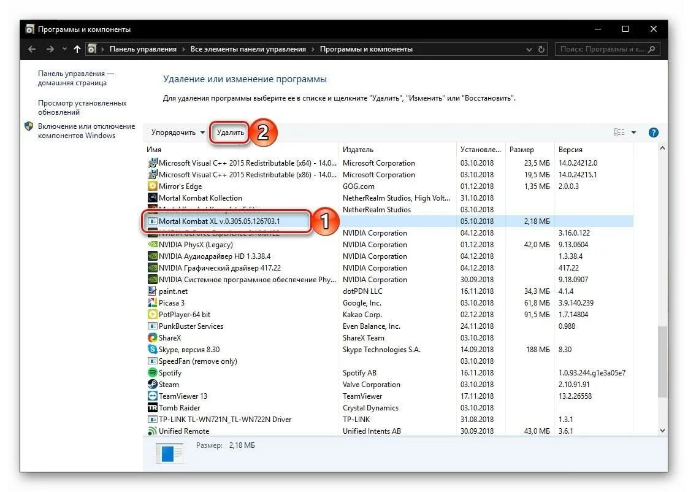Change the view layout icon
The height and width of the screenshot is (492, 688).
tap(619, 132)
